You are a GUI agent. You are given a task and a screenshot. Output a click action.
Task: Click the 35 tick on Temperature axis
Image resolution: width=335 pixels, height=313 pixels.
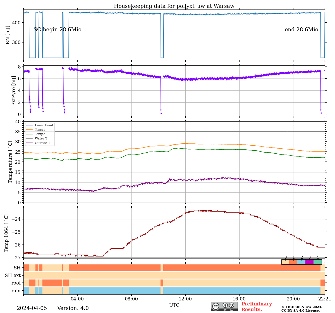18,132
